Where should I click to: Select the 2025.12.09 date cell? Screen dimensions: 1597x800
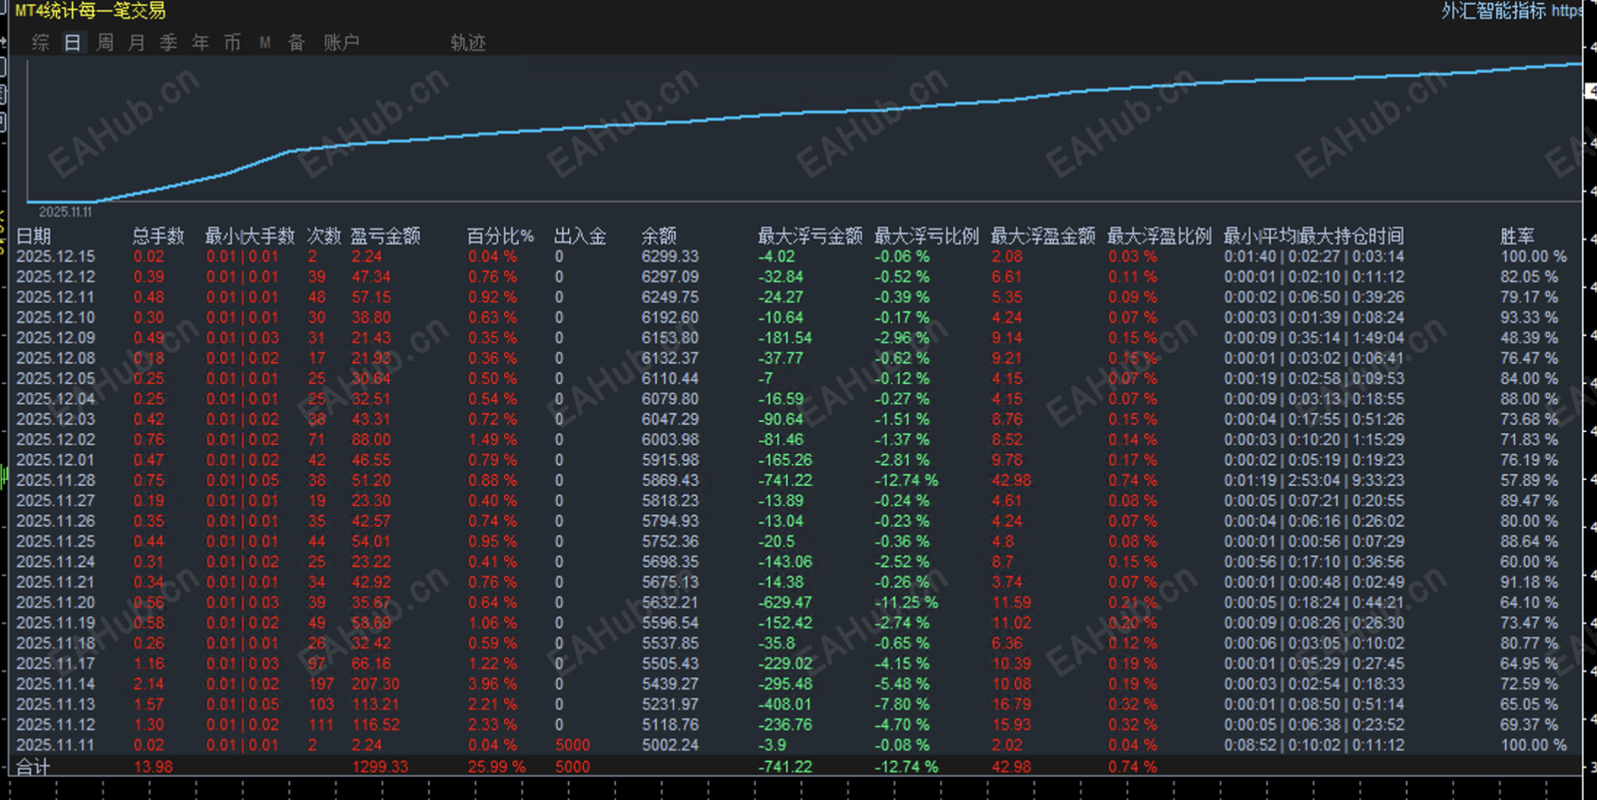(56, 338)
